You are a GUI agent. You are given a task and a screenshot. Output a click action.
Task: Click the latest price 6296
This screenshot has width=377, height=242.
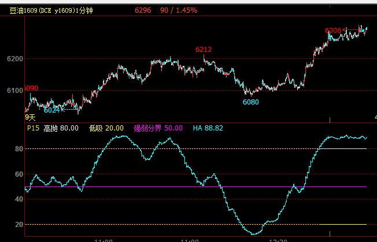coord(142,10)
